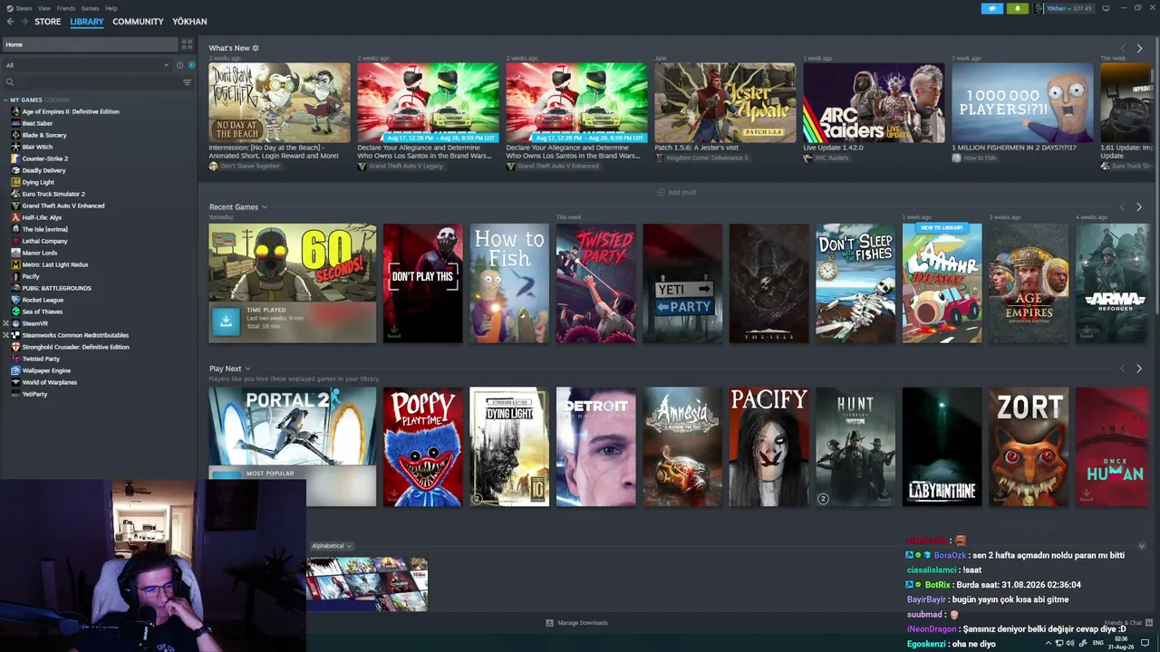Image resolution: width=1160 pixels, height=652 pixels.
Task: Switch to Big Picture mode icon
Action: pos(1106,8)
